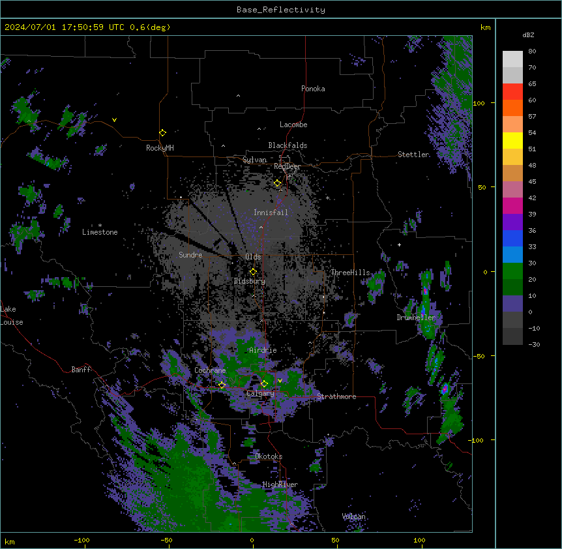Click the white plus marker north of Drumheller

pyautogui.click(x=399, y=245)
